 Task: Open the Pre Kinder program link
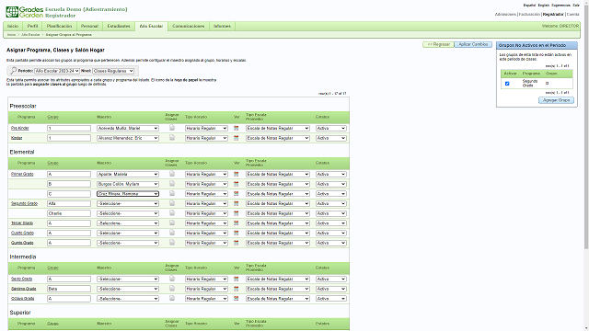20,128
